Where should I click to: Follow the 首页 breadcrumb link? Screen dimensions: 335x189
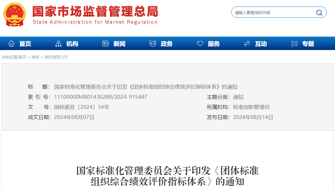pos(22,57)
